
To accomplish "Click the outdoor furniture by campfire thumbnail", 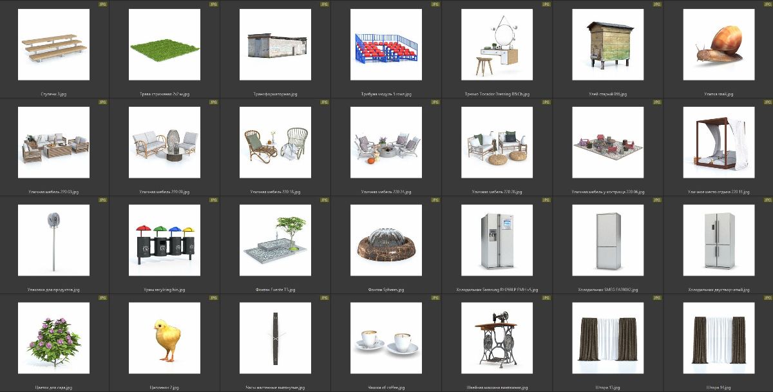I will tap(607, 143).
